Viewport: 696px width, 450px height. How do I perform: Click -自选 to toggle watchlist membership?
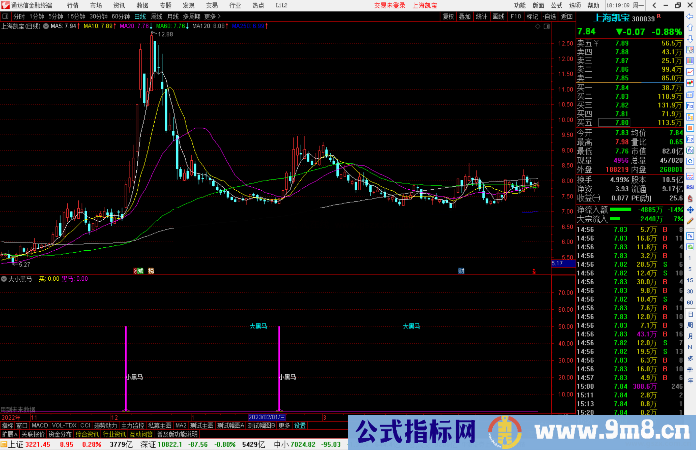click(x=549, y=16)
